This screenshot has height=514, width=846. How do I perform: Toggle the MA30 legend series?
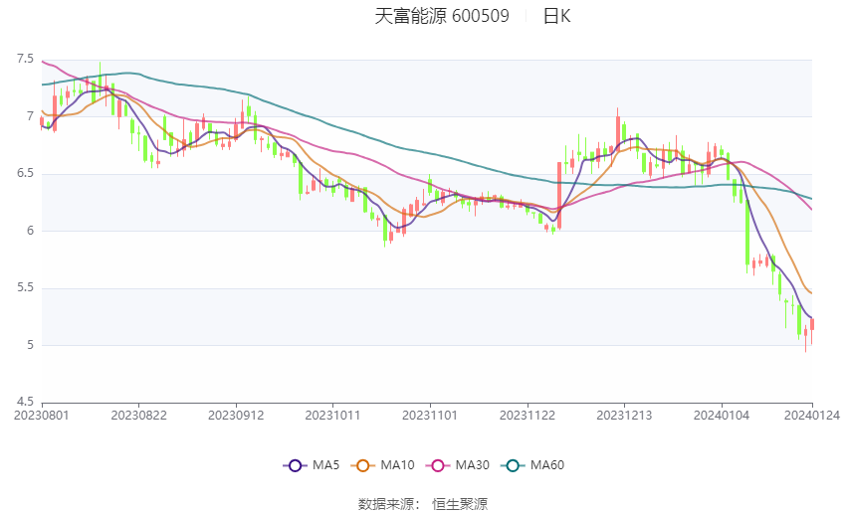pyautogui.click(x=458, y=465)
